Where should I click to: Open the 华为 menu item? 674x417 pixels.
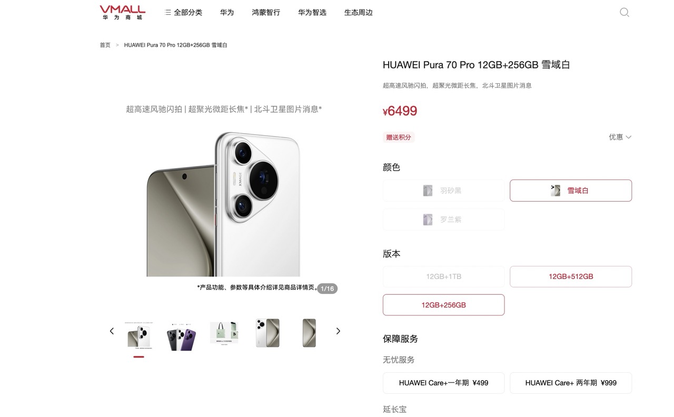coord(227,12)
